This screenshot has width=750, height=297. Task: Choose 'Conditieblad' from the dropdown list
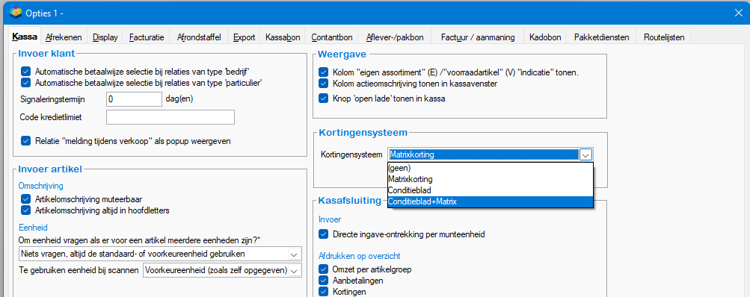coord(491,190)
